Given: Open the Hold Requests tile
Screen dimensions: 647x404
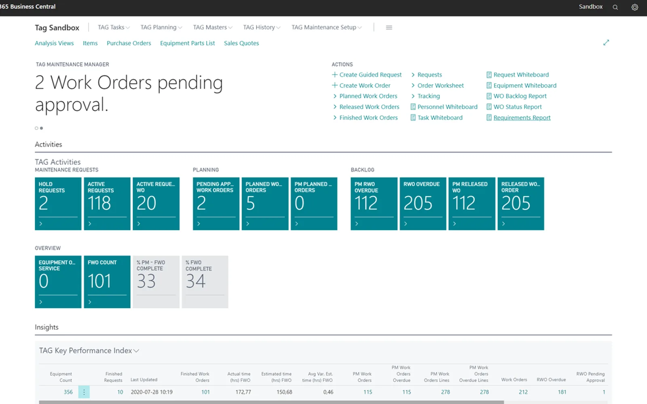Looking at the screenshot, I should 58,204.
